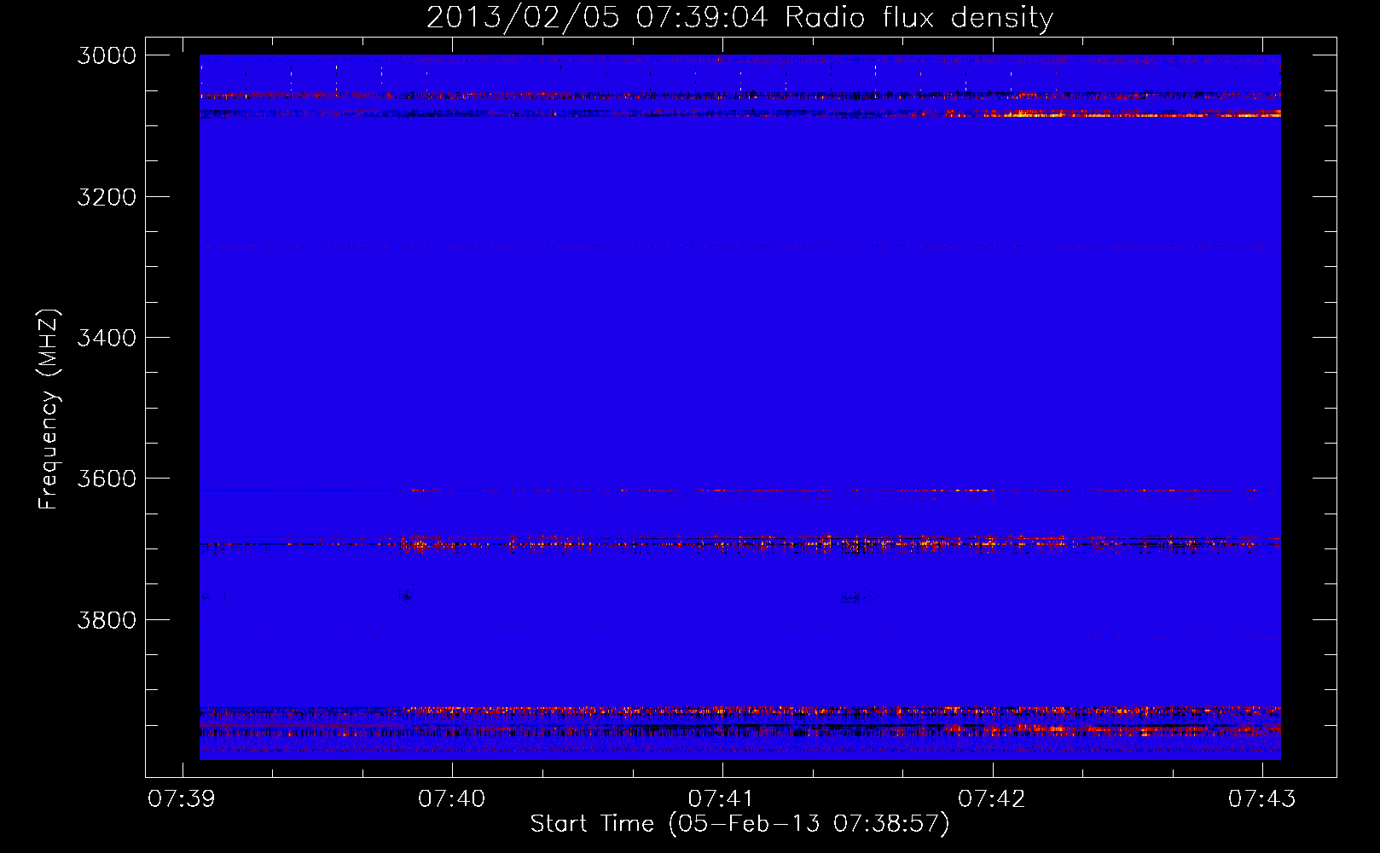Click the '3600' frequency axis label
The width and height of the screenshot is (1380, 853).
pyautogui.click(x=107, y=479)
